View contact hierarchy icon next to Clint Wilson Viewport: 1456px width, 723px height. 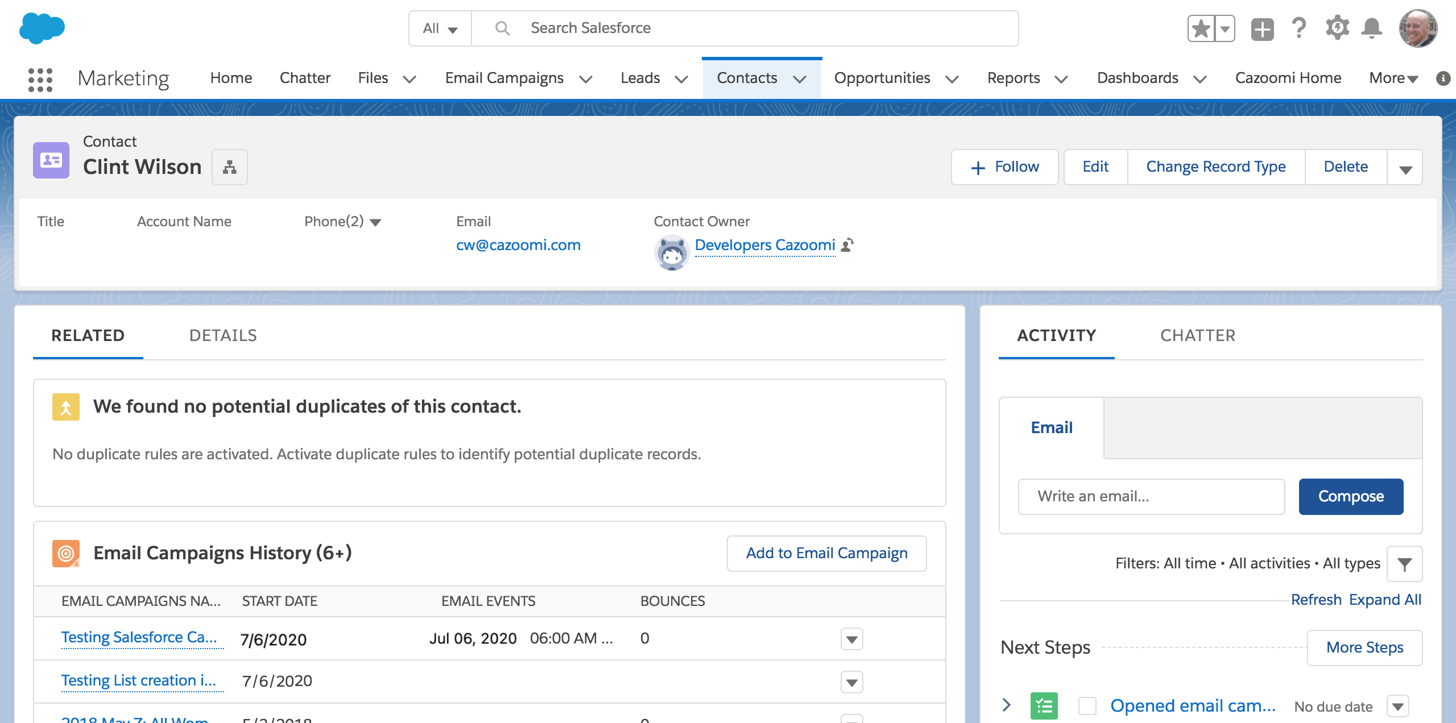pyautogui.click(x=230, y=167)
